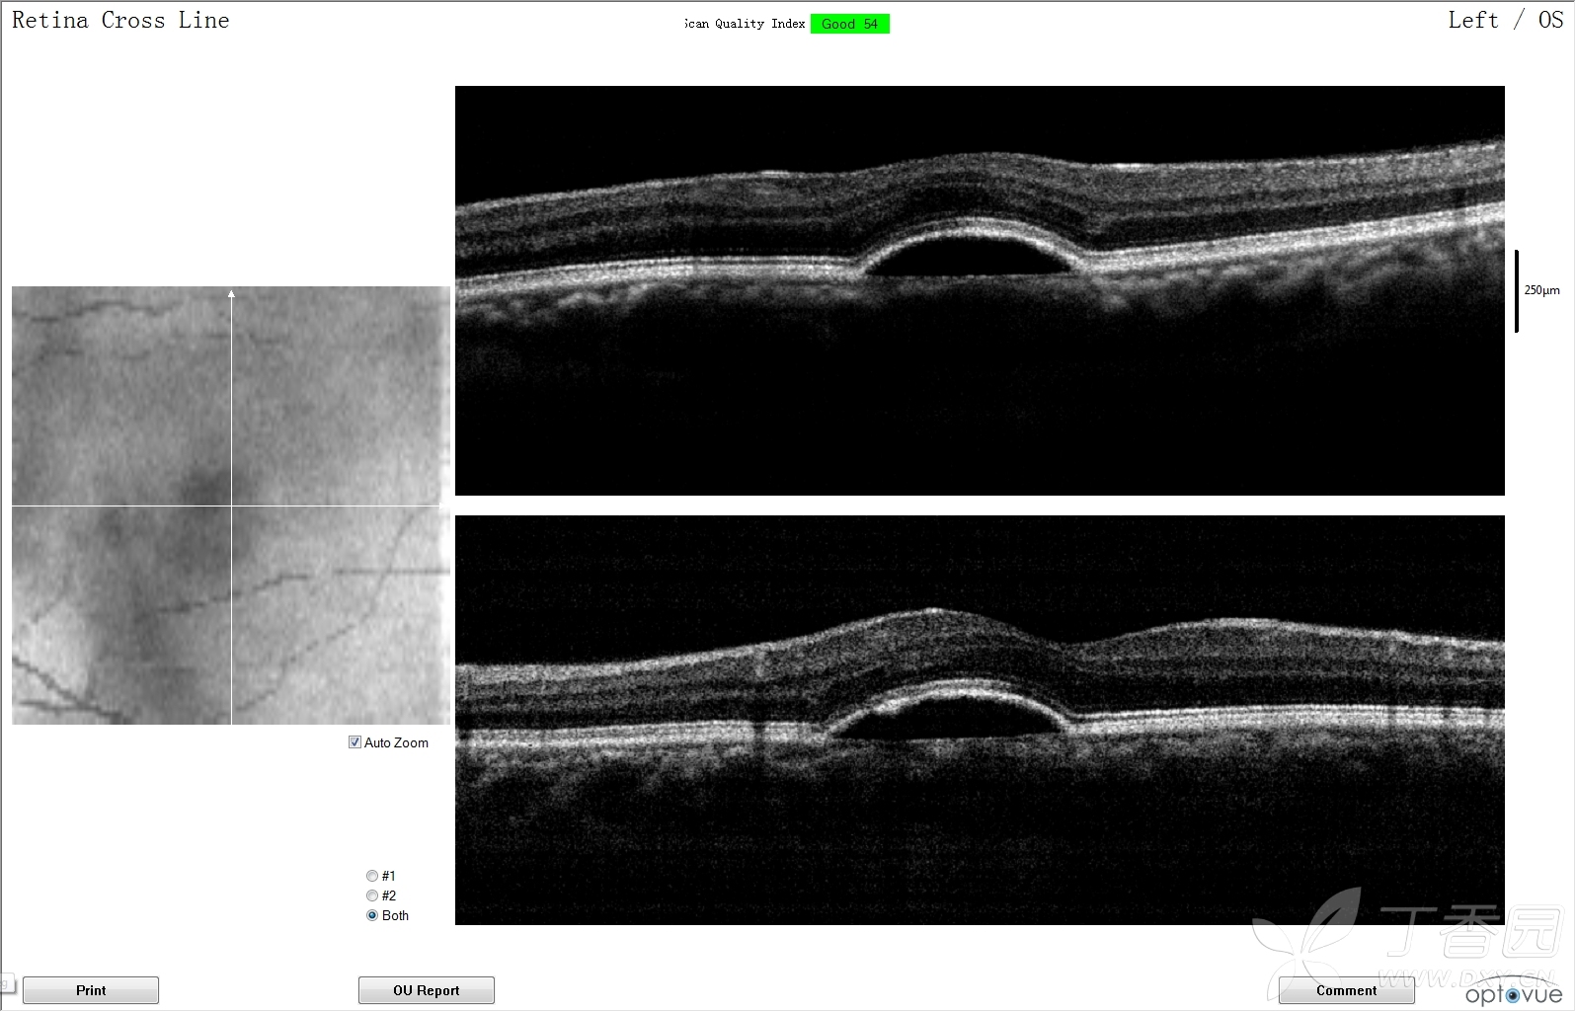Viewport: 1576px width, 1012px height.
Task: Click the Comment button
Action: point(1346,990)
